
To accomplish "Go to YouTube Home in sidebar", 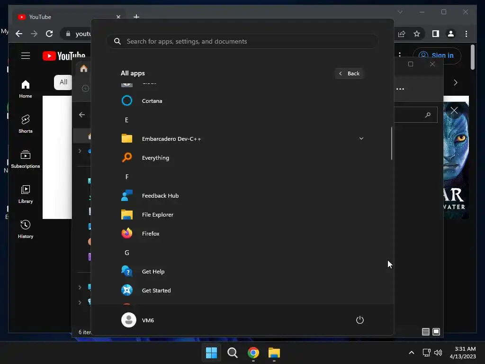I will (x=26, y=89).
